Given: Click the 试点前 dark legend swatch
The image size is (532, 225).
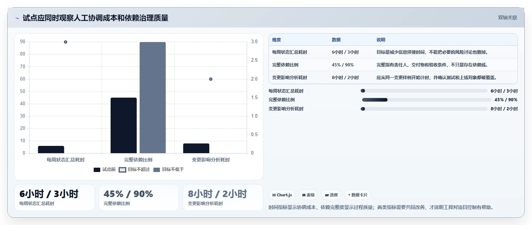Looking at the screenshot, I should 97,170.
